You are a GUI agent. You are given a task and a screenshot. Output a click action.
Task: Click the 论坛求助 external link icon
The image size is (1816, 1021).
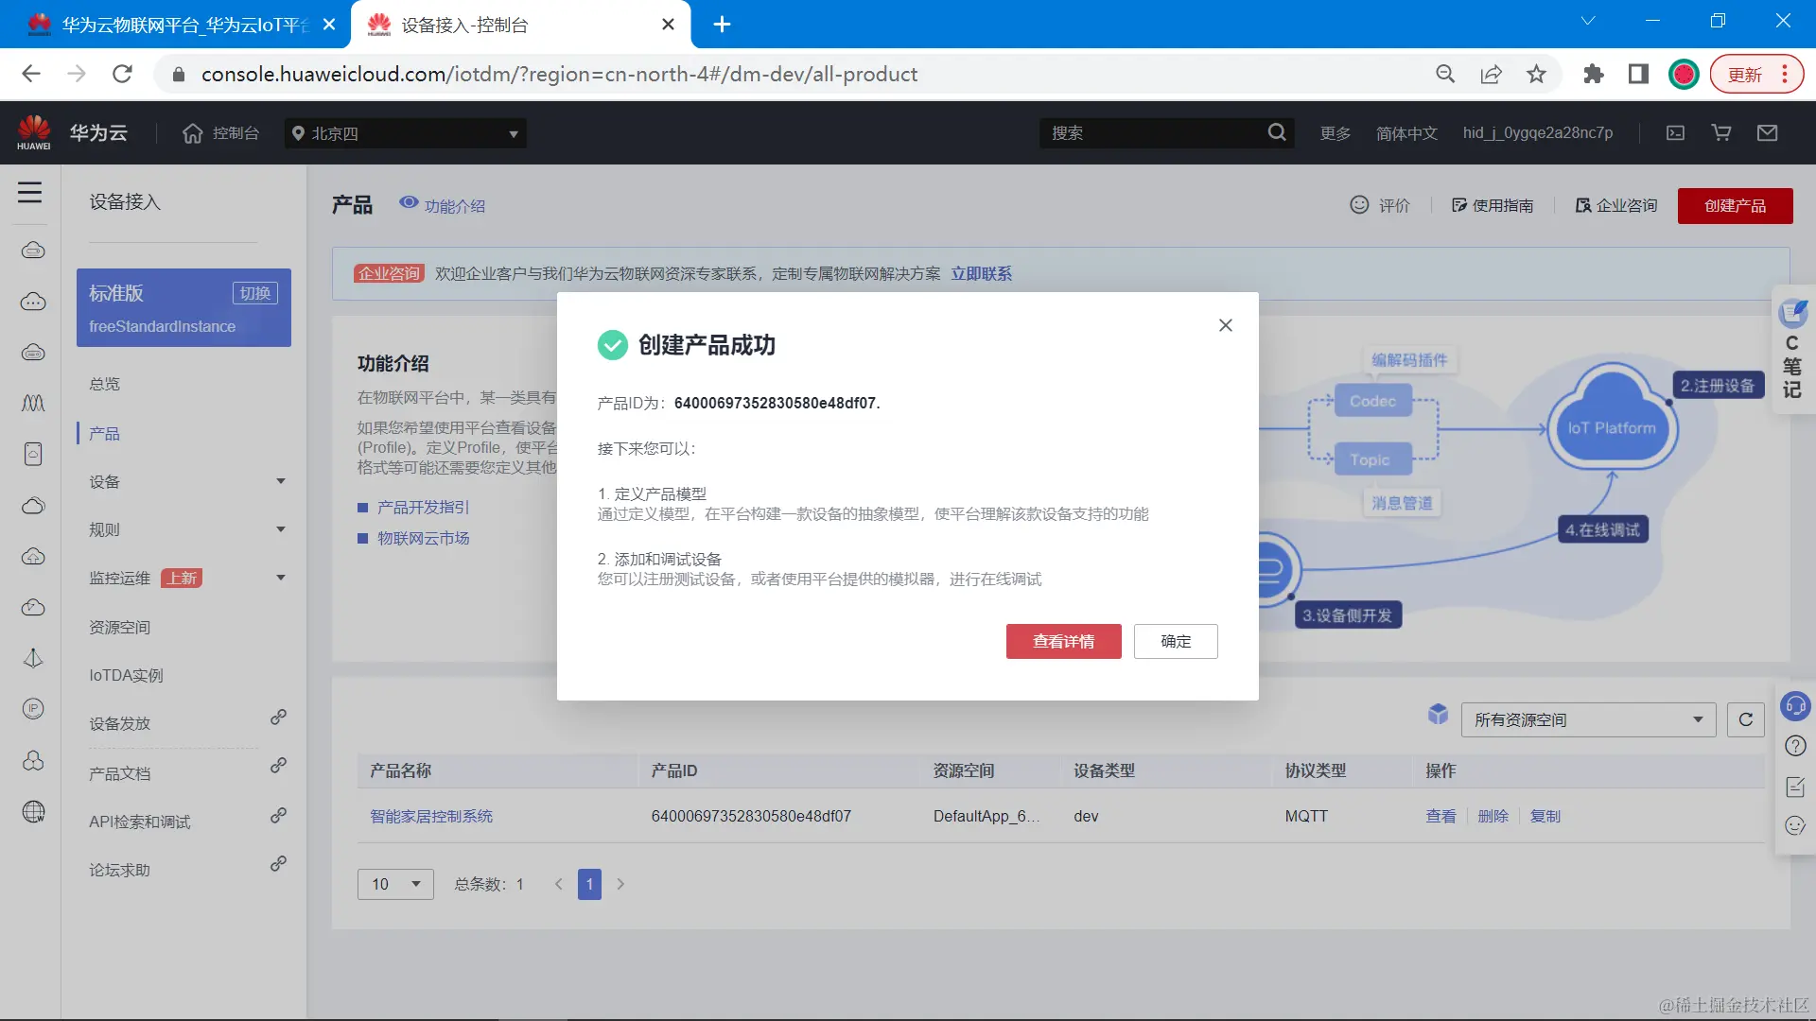click(x=278, y=863)
